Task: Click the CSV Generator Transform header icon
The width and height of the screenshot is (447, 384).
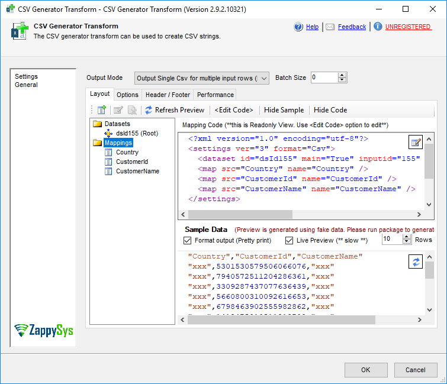Action: tap(20, 31)
